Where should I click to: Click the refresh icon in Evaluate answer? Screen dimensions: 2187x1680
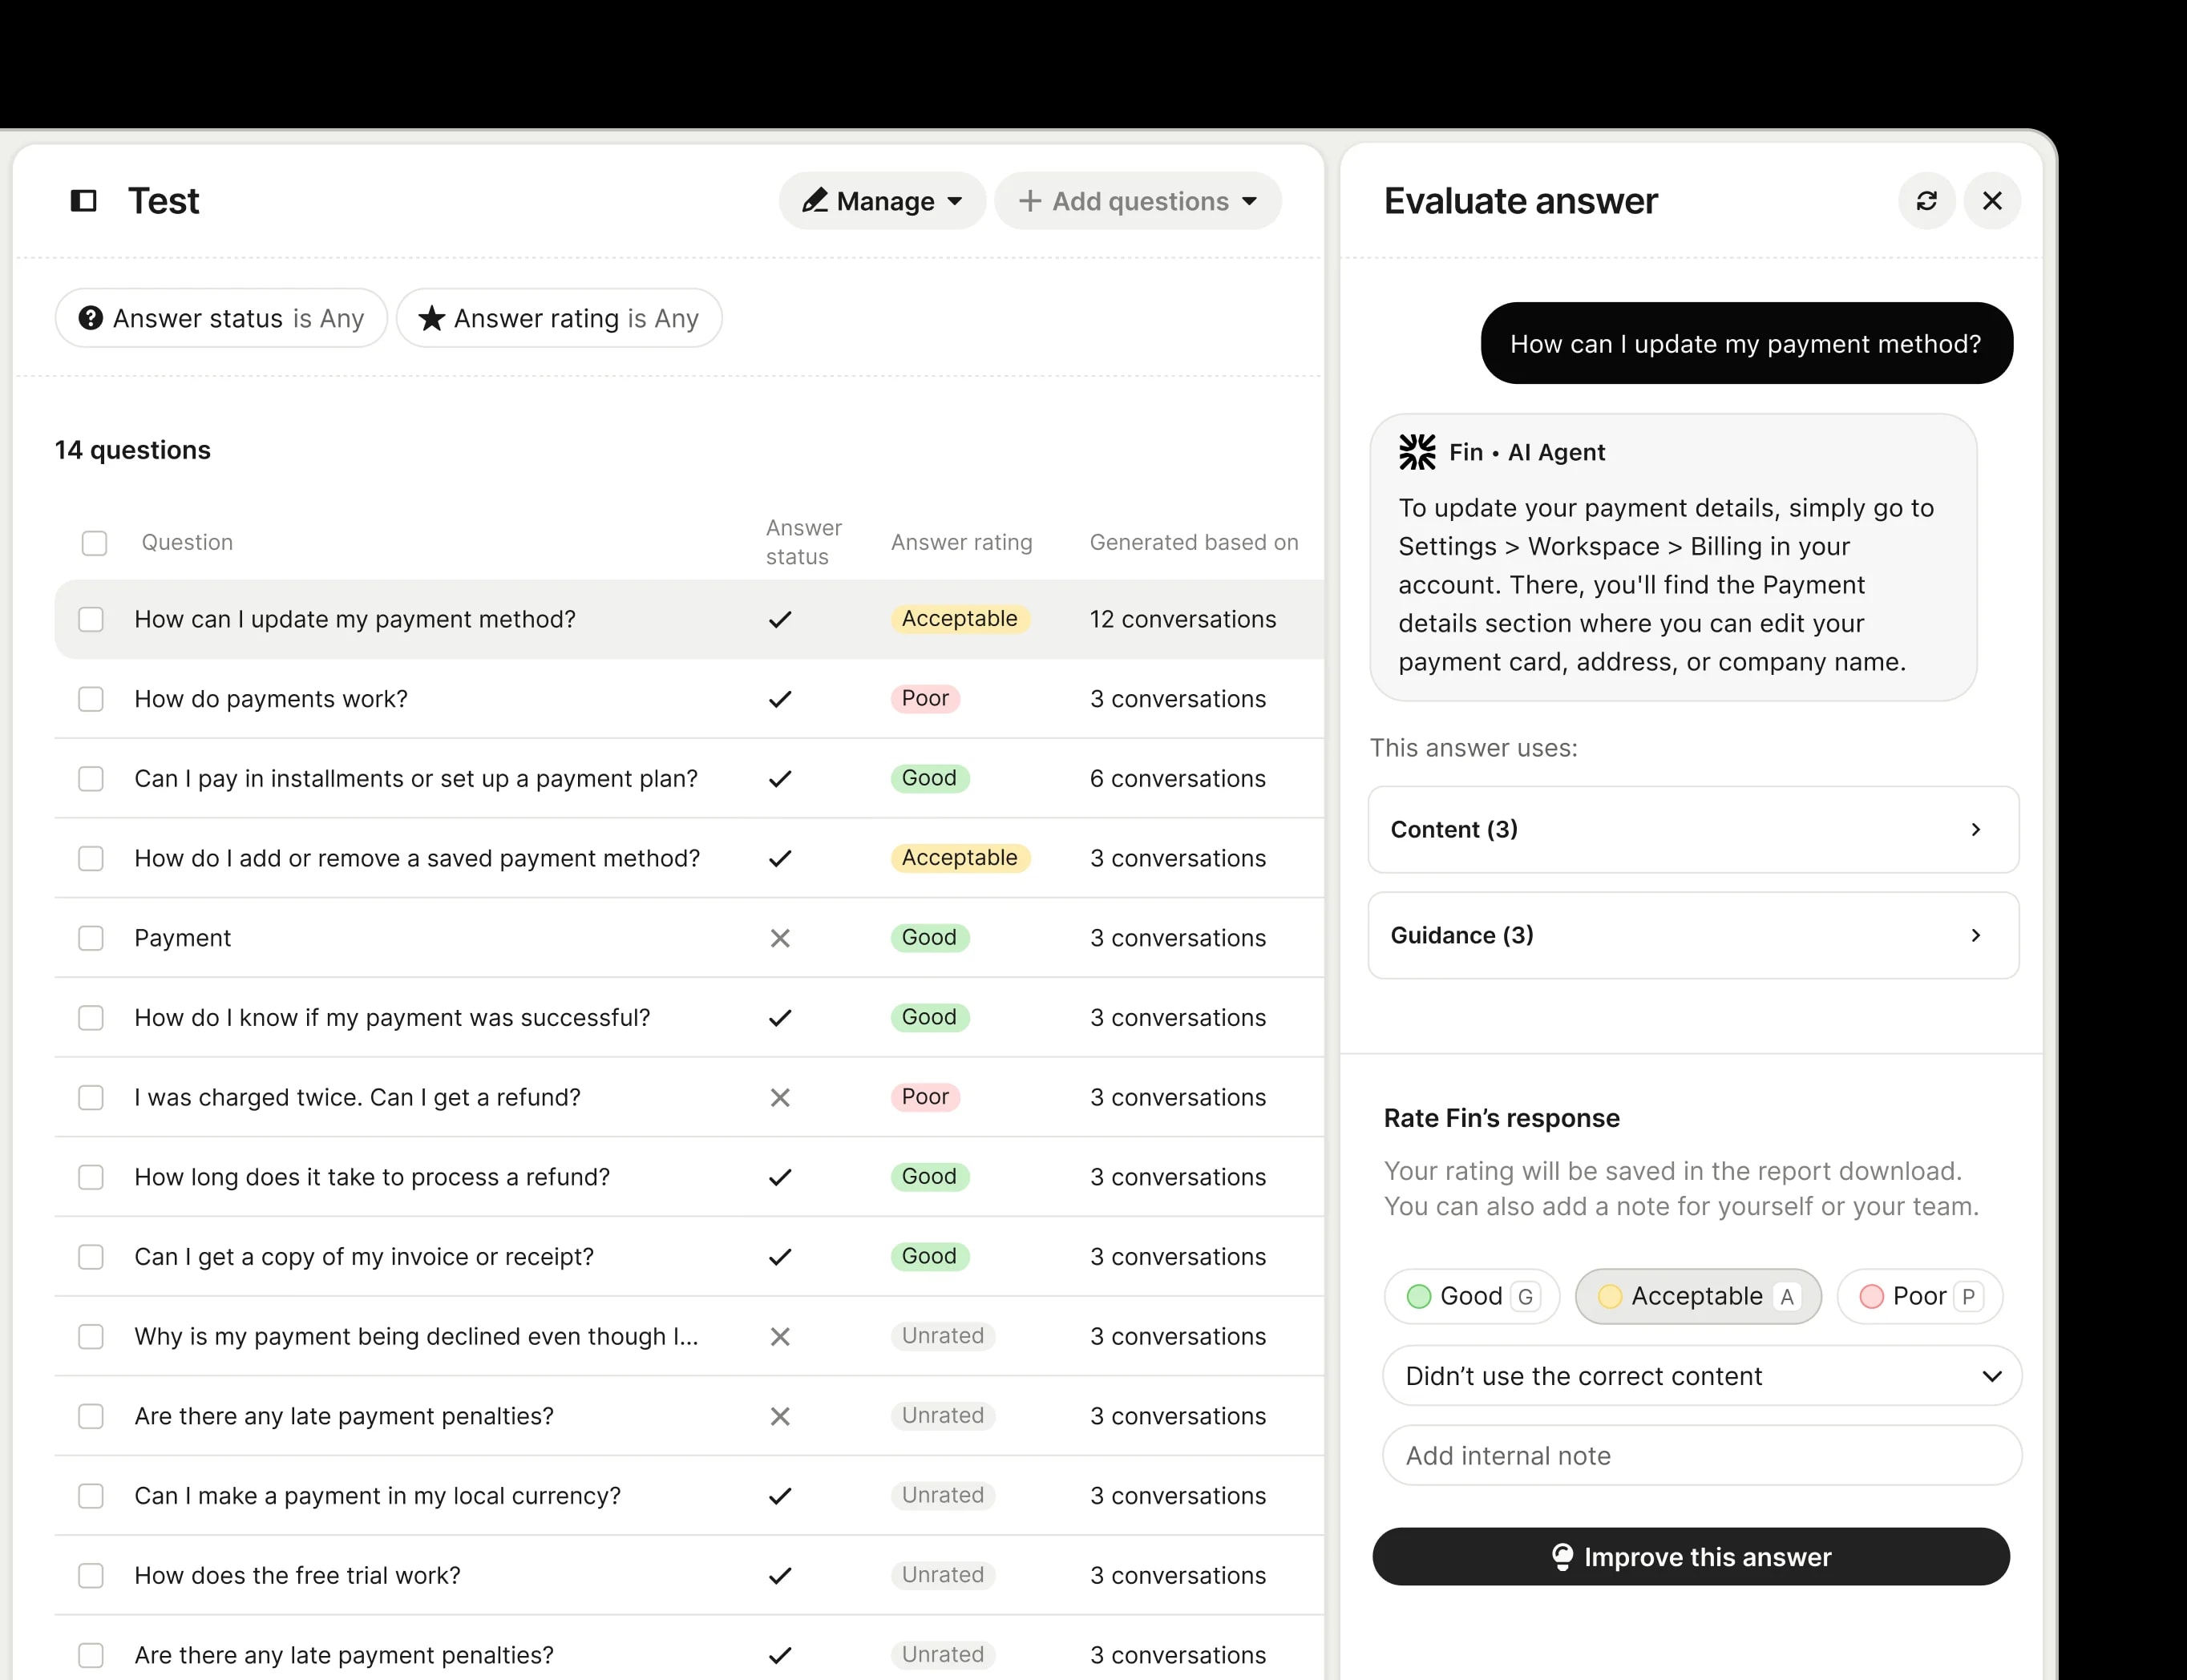pos(1926,201)
